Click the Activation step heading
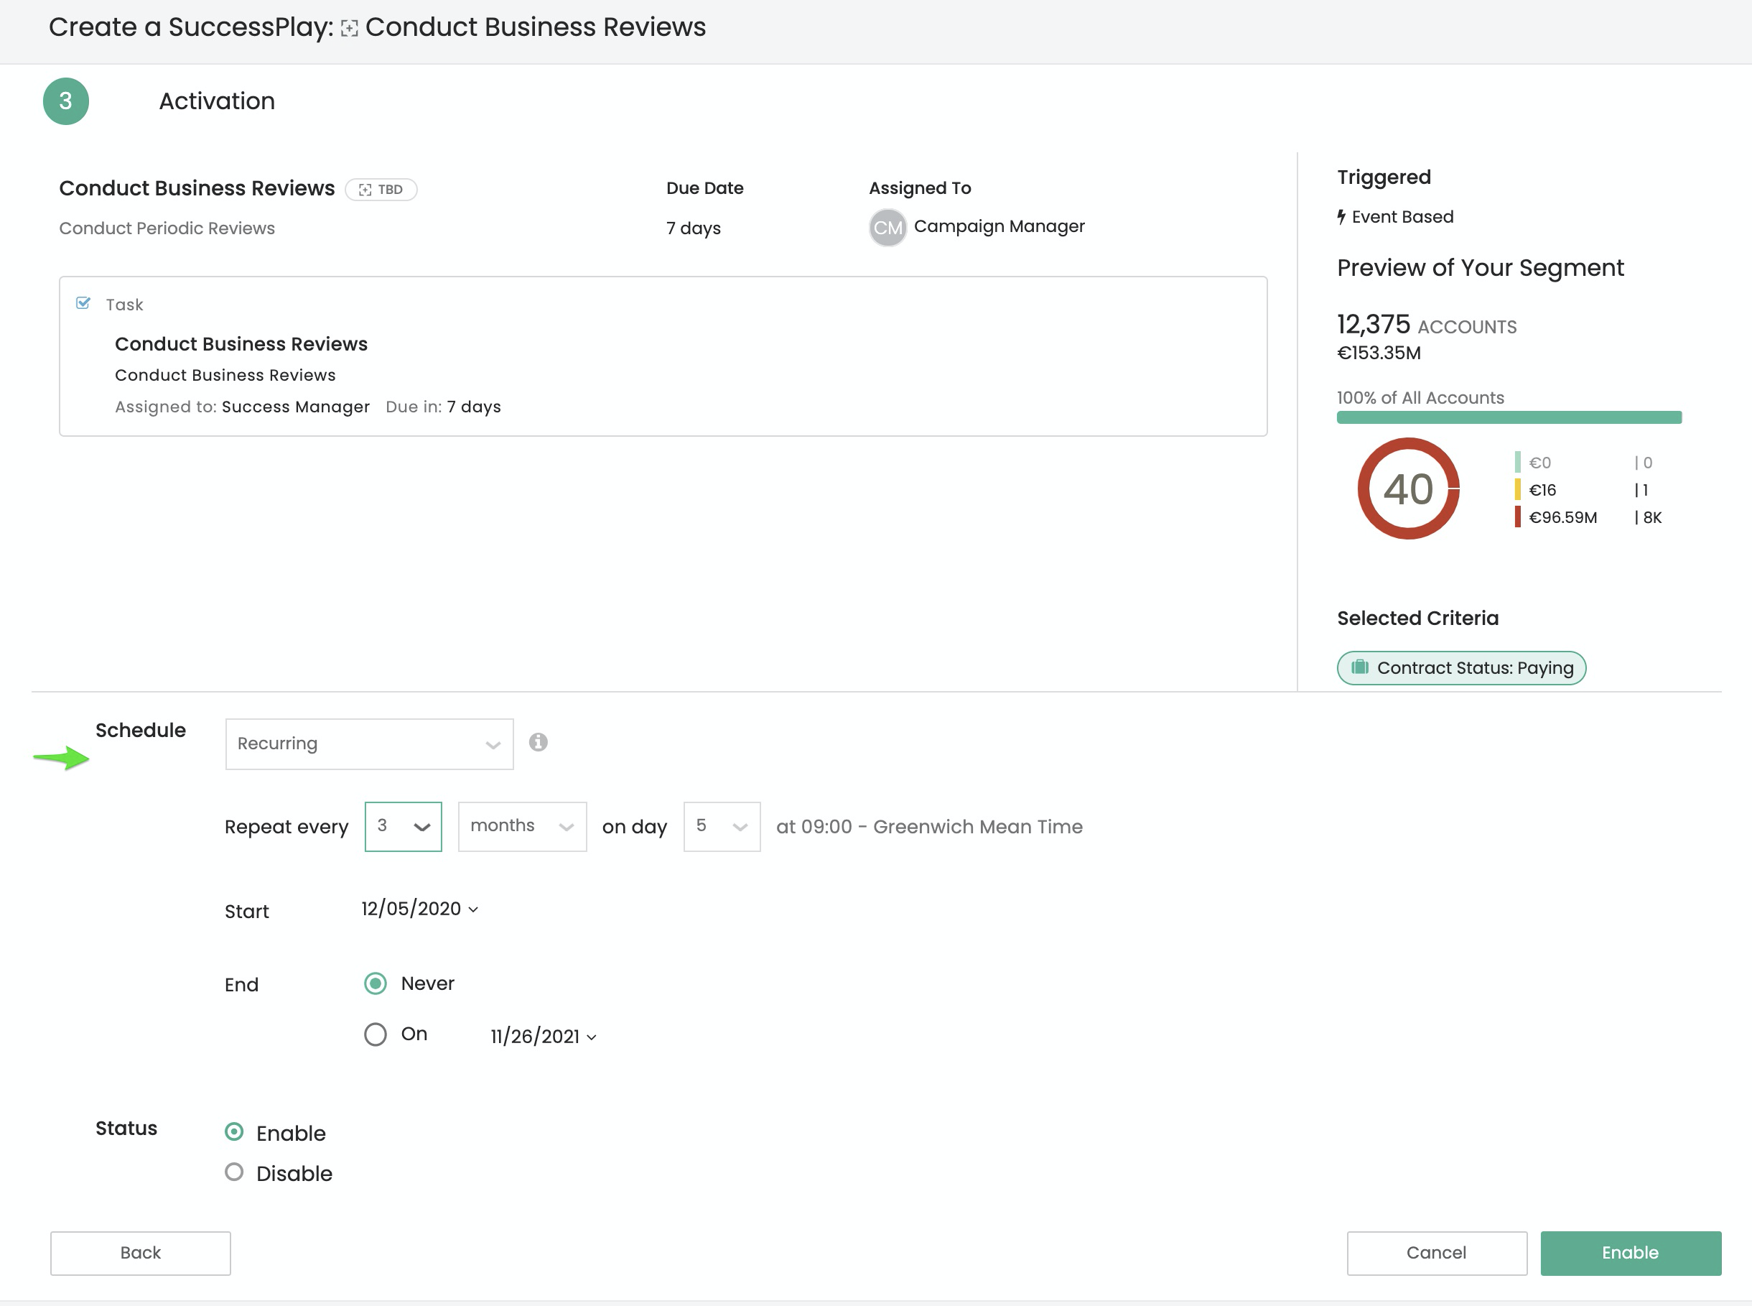This screenshot has height=1306, width=1752. click(x=218, y=101)
